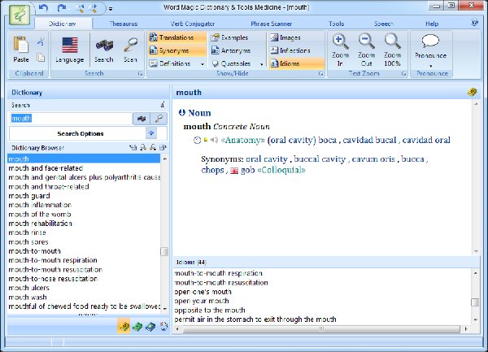Click the yellow dictionary book icon at bottom

point(124,326)
